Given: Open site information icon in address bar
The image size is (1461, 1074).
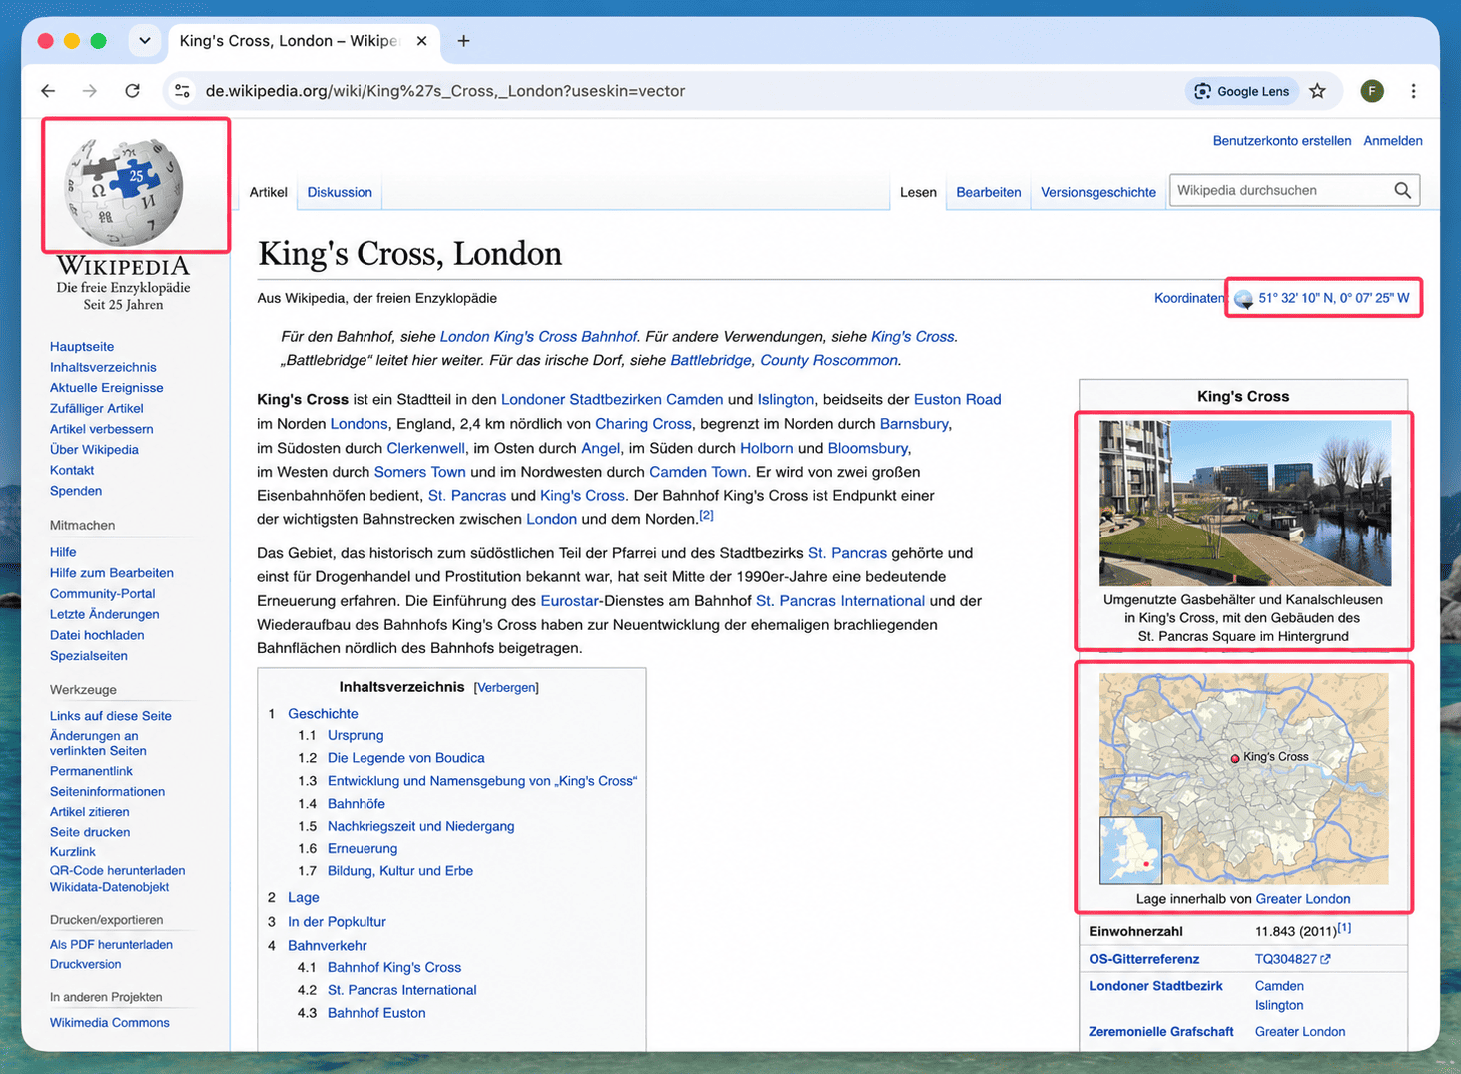Looking at the screenshot, I should (182, 91).
